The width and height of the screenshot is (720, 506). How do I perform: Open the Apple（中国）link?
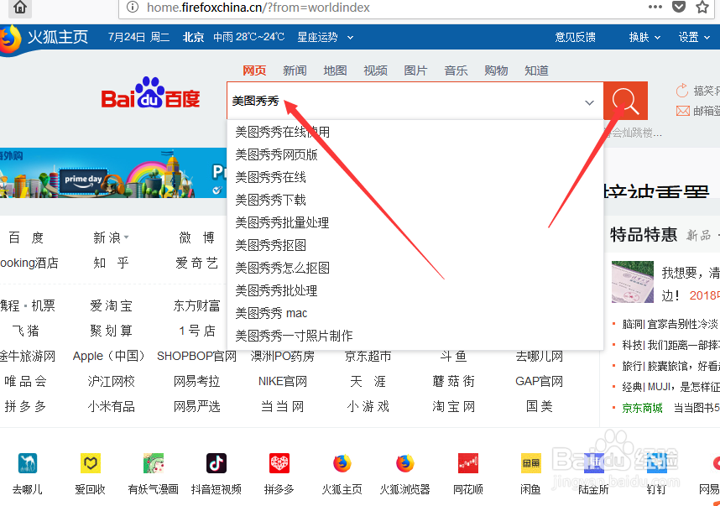[109, 356]
